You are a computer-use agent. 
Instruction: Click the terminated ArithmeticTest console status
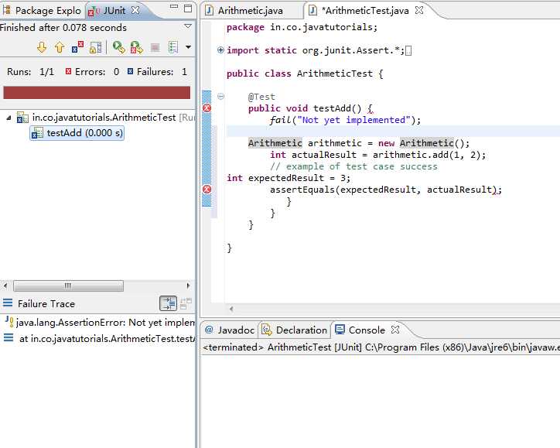pos(381,347)
